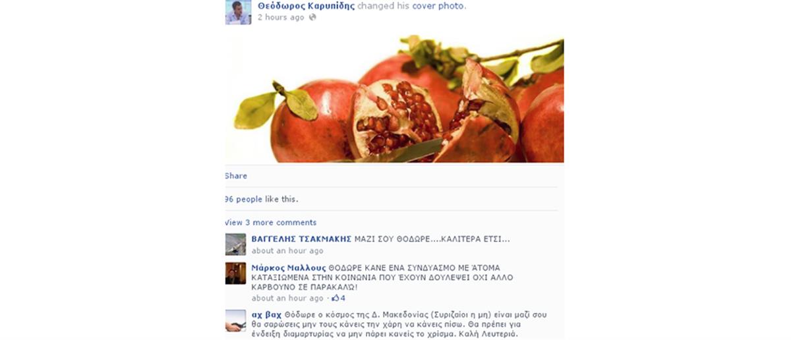Click the thumbs-up icon on Μάρκος Μαλλους comment
Screen dimensions: 791x340
pos(335,298)
